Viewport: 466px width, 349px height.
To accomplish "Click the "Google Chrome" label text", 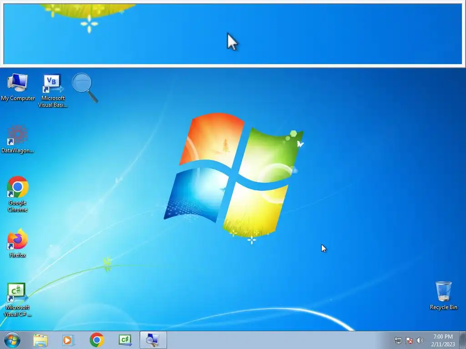I will [18, 206].
